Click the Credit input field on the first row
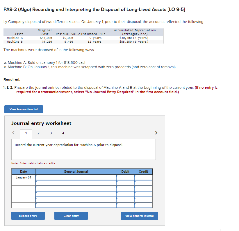Image resolution: width=239 pixels, height=231 pixels. pyautogui.click(x=143, y=177)
